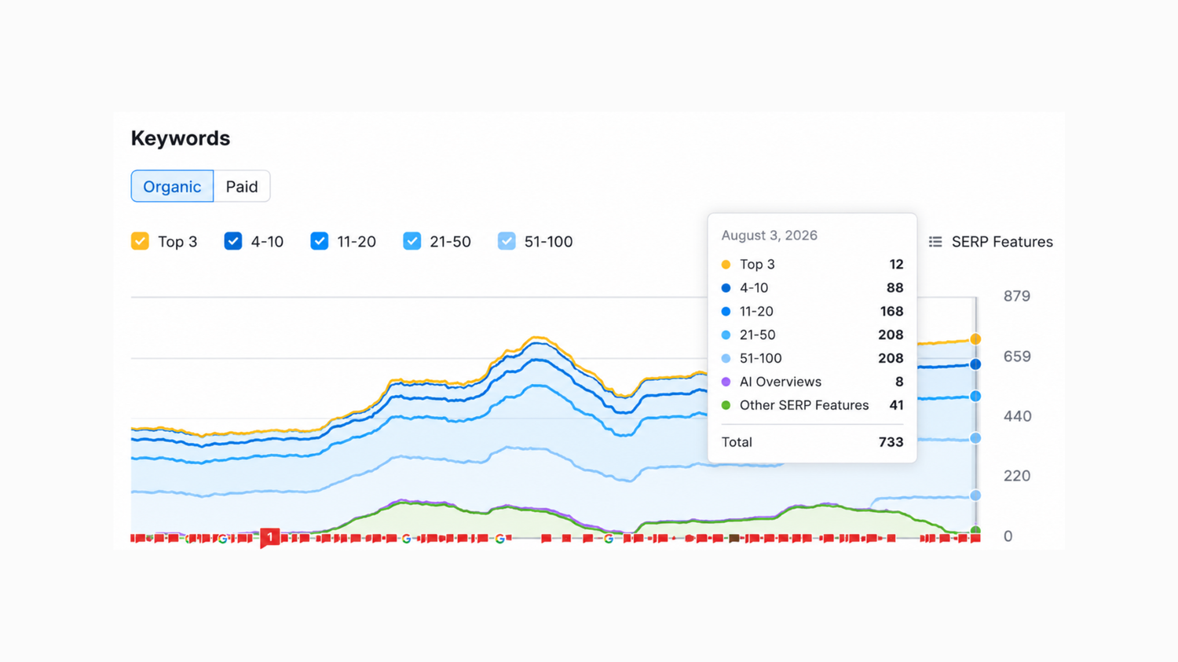
Task: Click the 4-10 row label in the tooltip
Action: (x=754, y=288)
